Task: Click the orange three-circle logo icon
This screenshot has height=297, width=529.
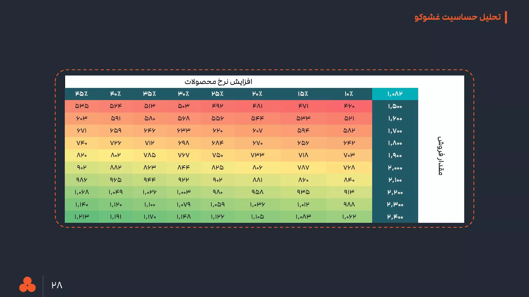Action: 27,285
